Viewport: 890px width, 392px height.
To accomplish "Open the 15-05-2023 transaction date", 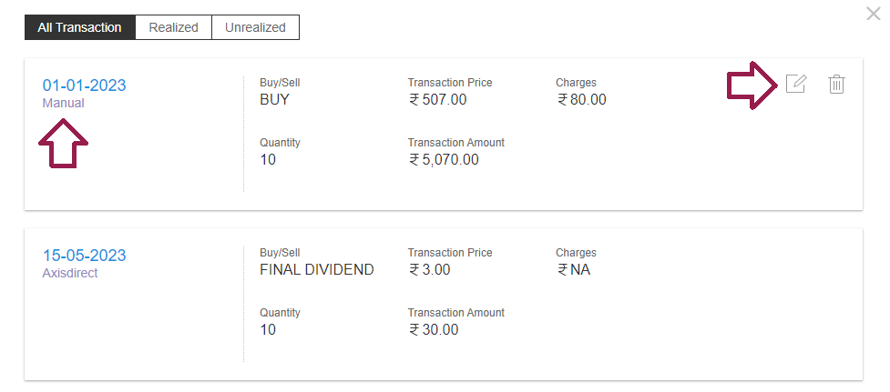I will pos(85,256).
